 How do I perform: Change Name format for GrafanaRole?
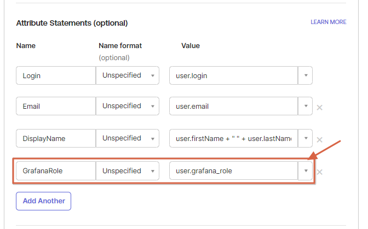click(128, 171)
